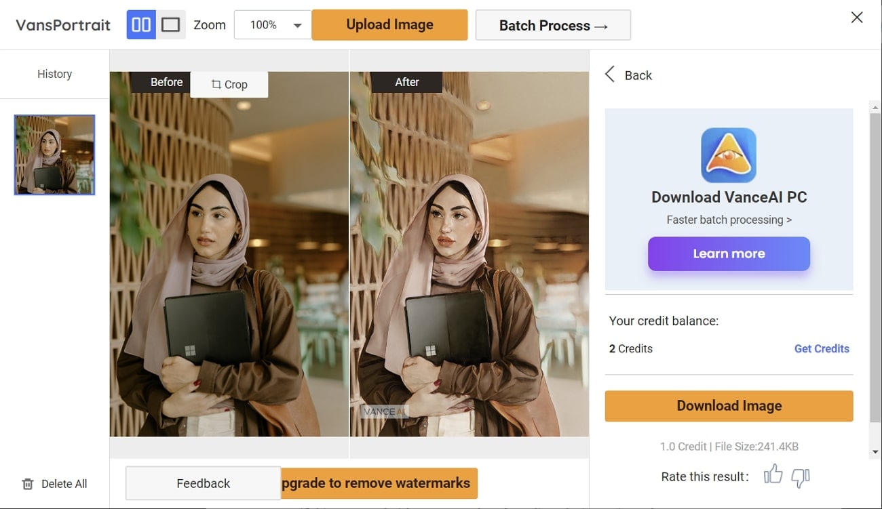Click Download Image button

[729, 406]
